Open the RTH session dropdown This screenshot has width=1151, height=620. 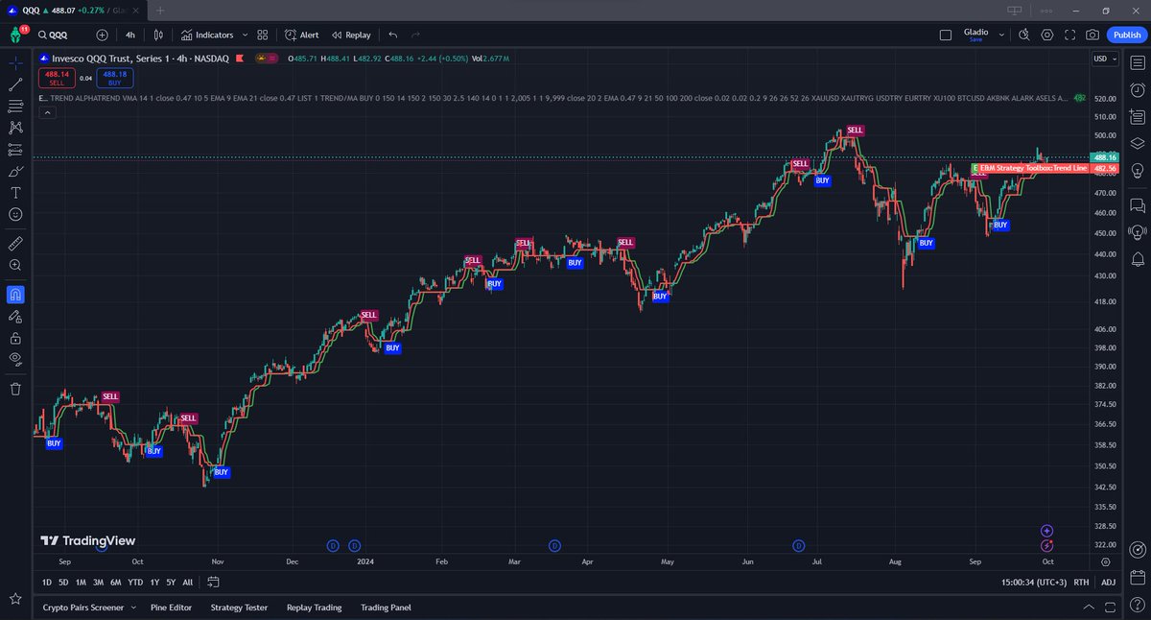[1081, 583]
